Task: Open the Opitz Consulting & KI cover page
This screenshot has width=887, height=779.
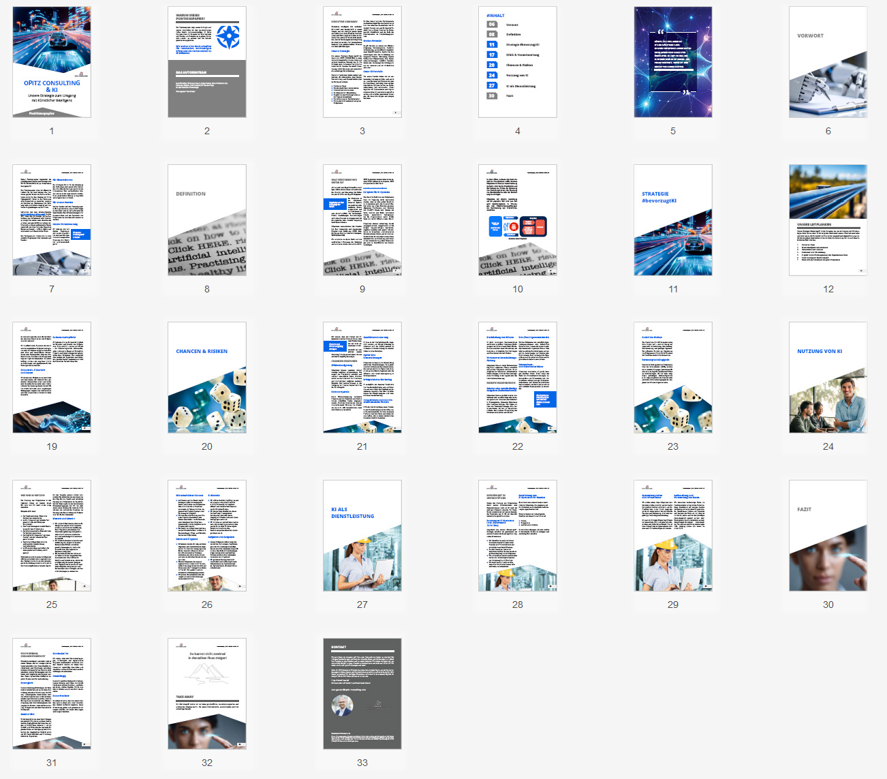Action: (x=52, y=62)
